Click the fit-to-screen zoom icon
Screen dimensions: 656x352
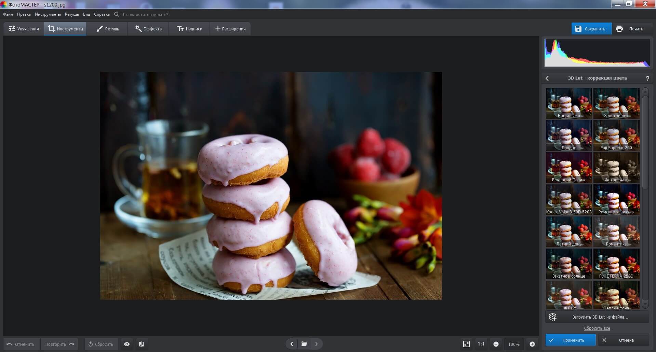tap(466, 344)
